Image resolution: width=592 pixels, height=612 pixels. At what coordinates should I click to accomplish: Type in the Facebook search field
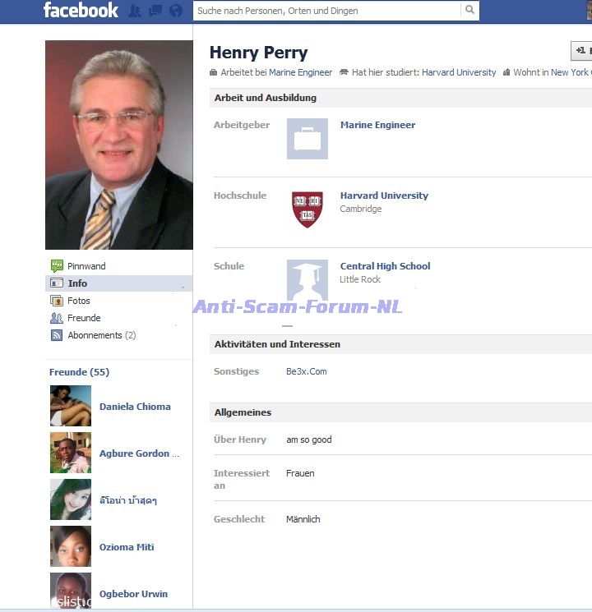coord(327,11)
